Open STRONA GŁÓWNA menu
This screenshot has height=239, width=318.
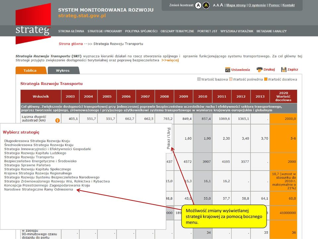[x=71, y=31]
